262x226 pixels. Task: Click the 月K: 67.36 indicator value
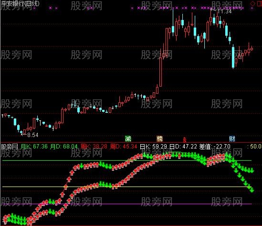coord(34,147)
